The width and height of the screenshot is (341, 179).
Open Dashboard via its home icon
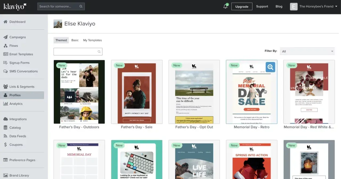tap(5, 22)
